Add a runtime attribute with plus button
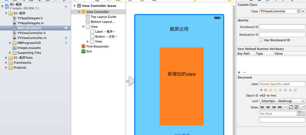 coord(239,72)
